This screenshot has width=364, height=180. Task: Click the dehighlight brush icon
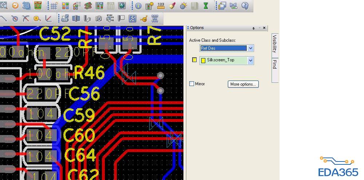[x=172, y=5]
